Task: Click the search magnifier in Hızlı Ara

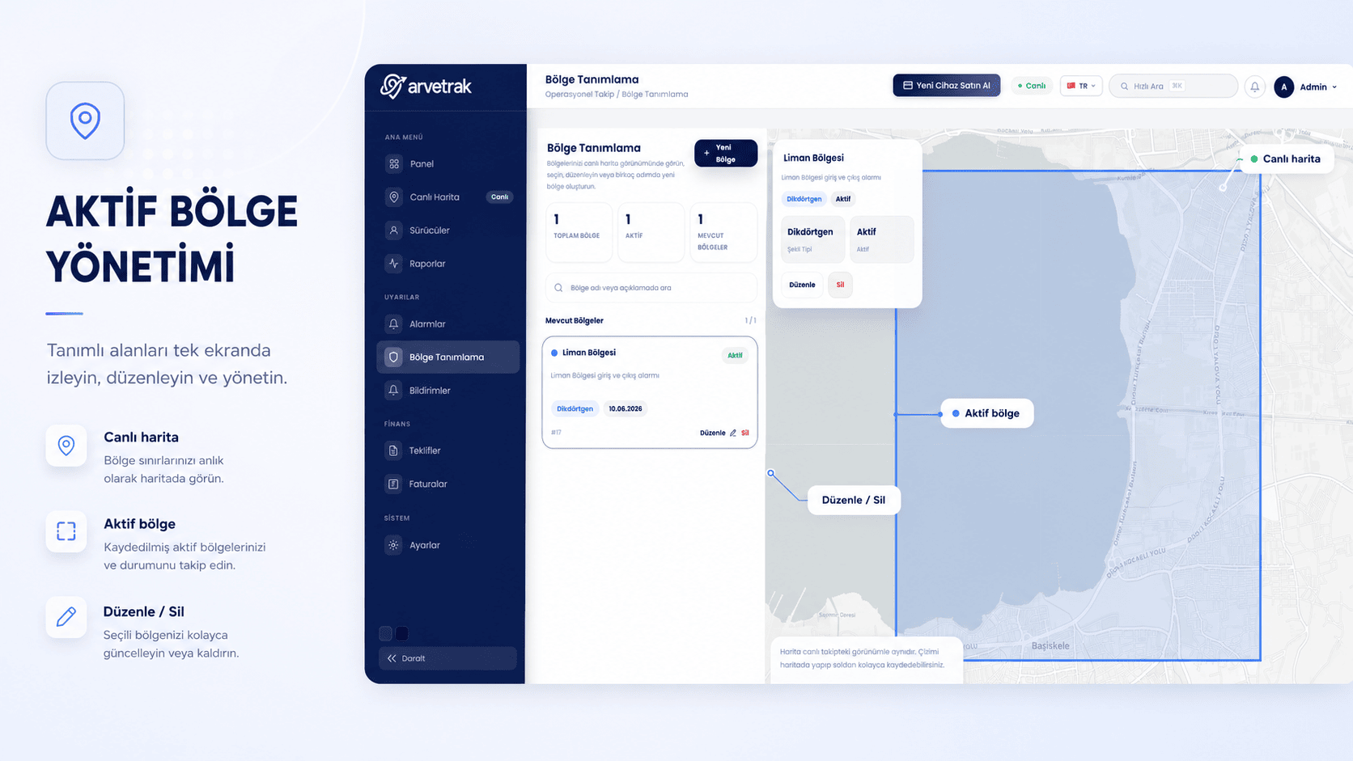Action: 1125,87
